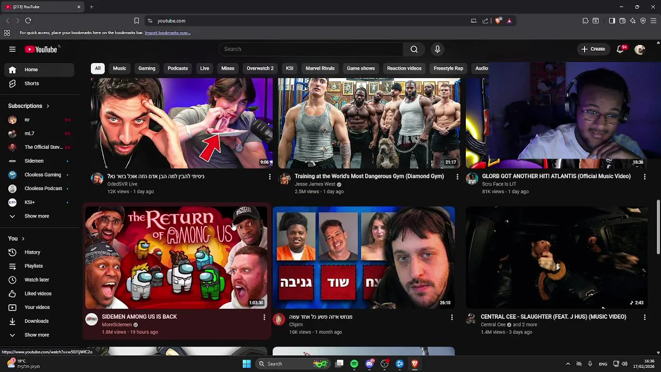
Task: Open Playlists in the sidebar
Action: [39, 266]
